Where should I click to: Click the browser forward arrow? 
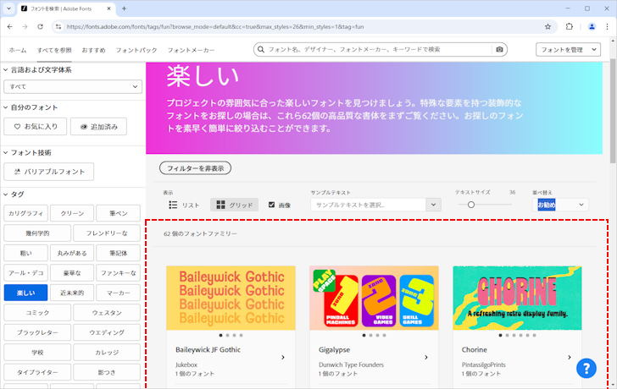tap(25, 27)
